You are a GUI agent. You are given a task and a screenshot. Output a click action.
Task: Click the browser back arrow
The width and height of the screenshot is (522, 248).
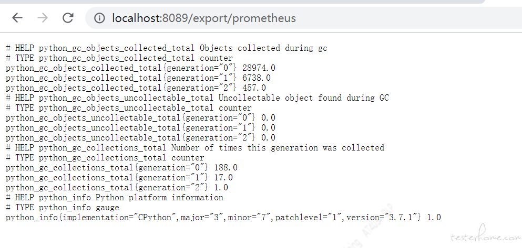17,18
